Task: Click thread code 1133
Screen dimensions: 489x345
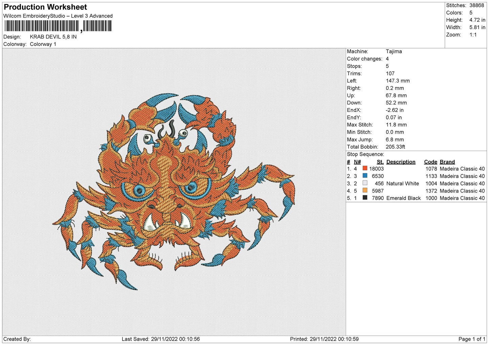Action: 431,176
